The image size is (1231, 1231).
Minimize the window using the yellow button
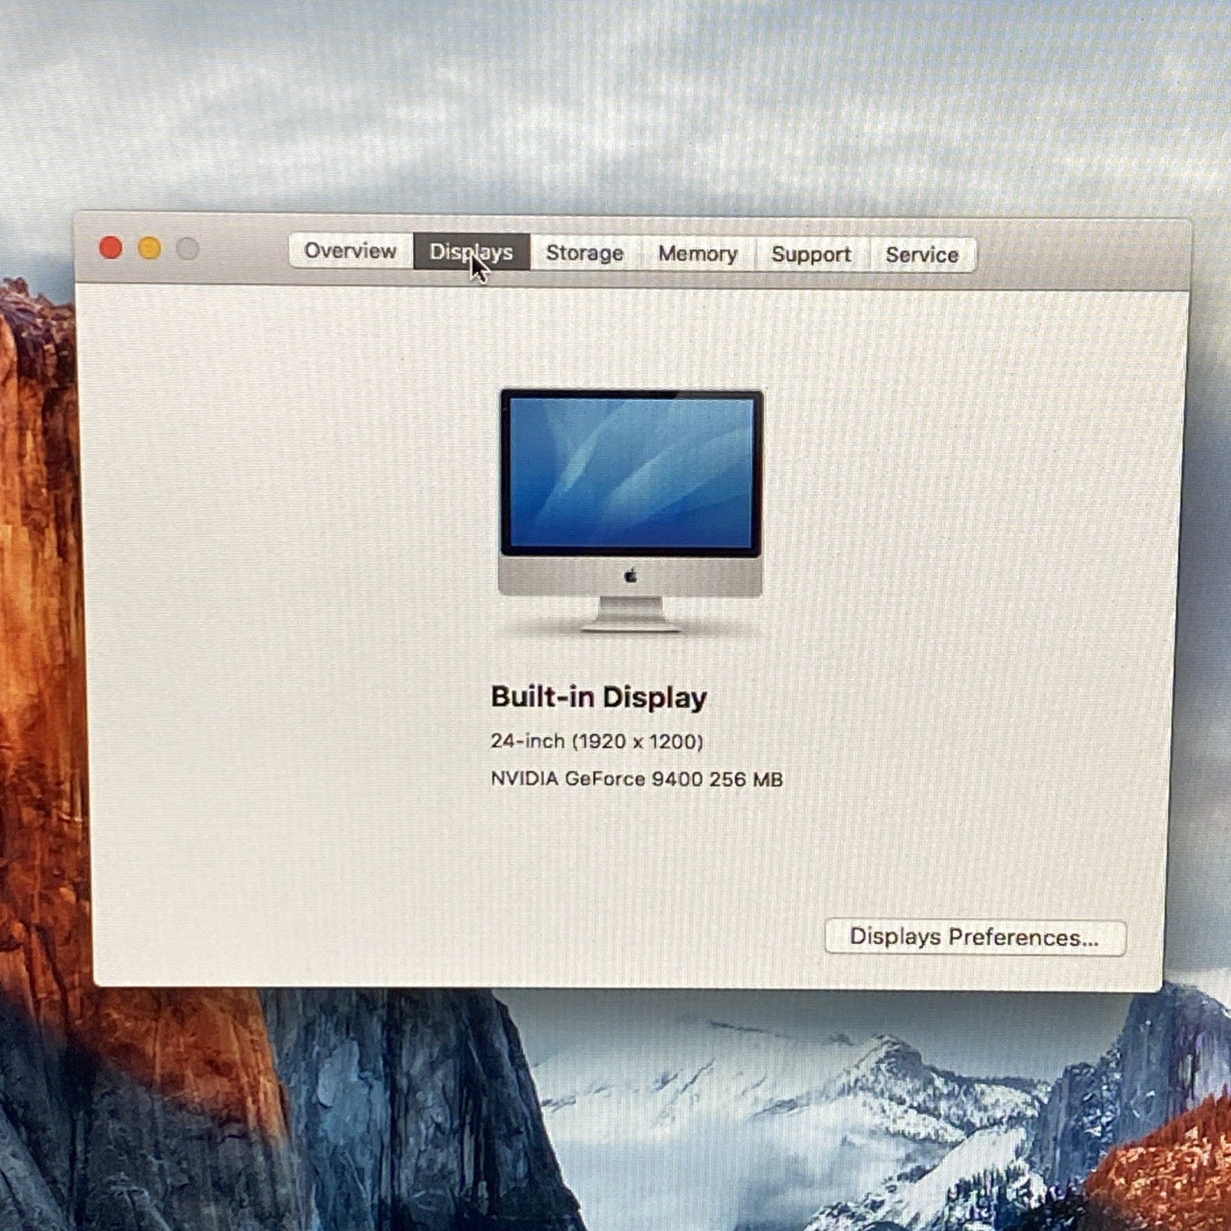[149, 249]
